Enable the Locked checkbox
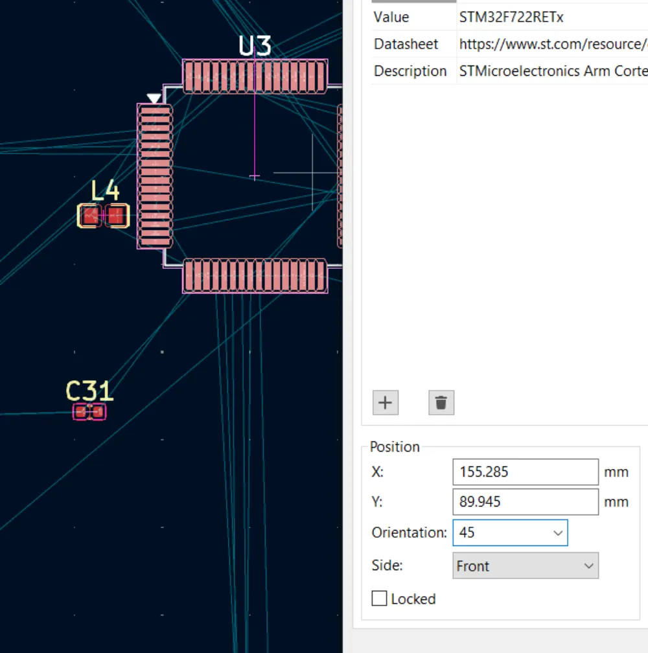Screen dimensions: 648x653 click(380, 599)
